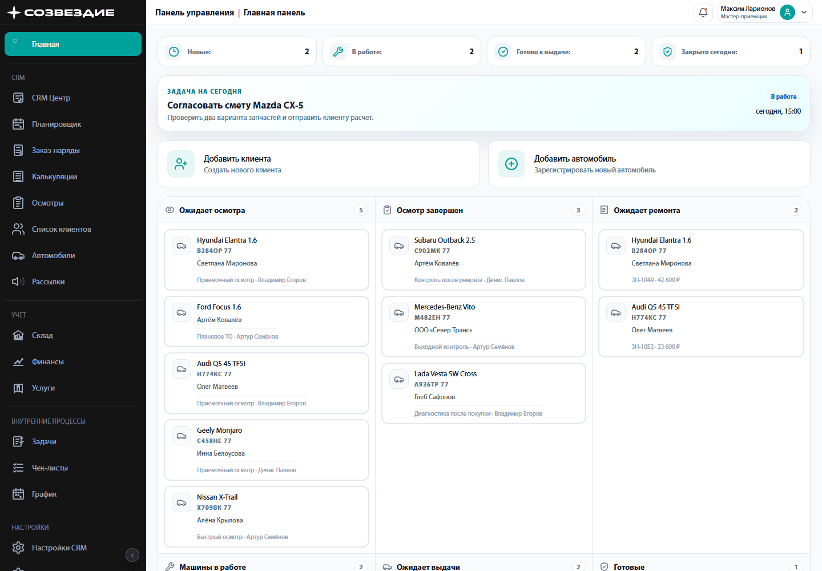
Task: Click the Задачи sidebar icon
Action: pos(18,441)
